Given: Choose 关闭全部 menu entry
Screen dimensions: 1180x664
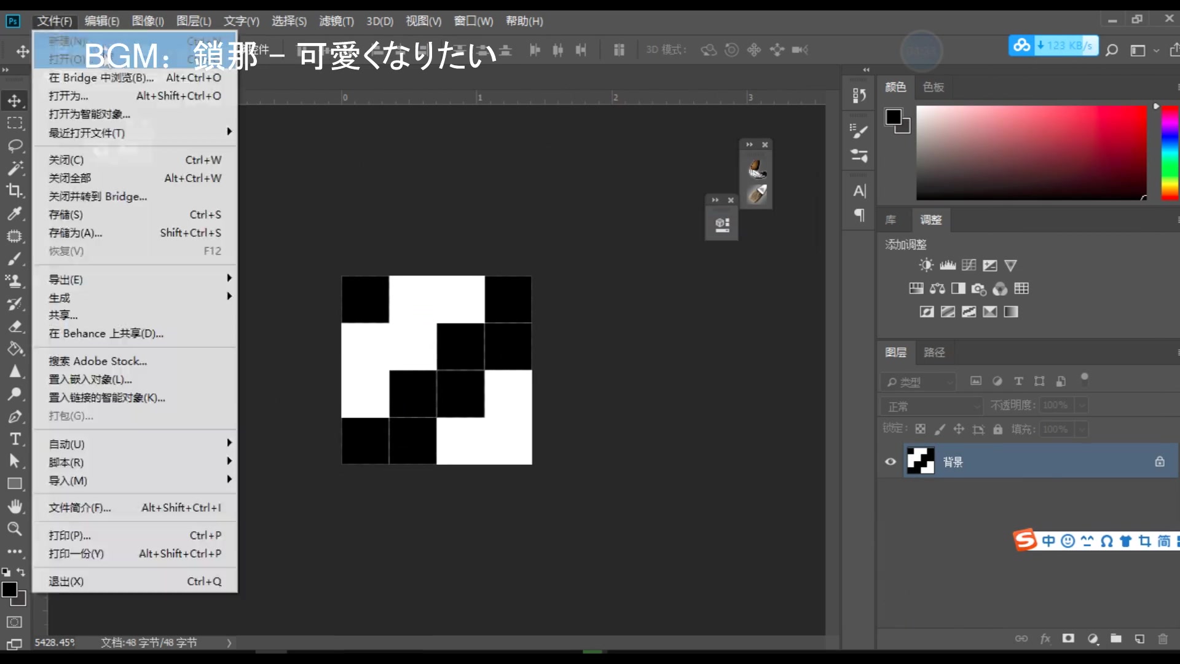Looking at the screenshot, I should (134, 178).
